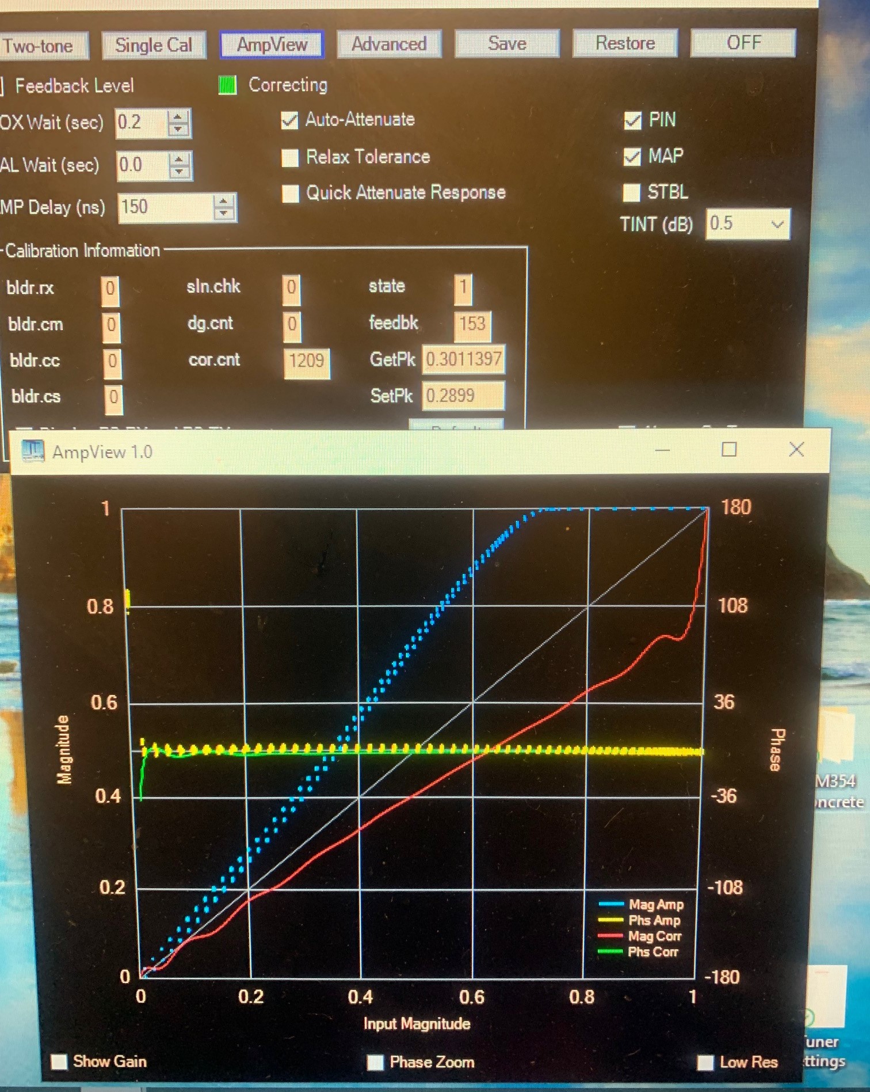This screenshot has height=1092, width=870.
Task: Enable the Relax Tolerance checkbox
Action: click(290, 157)
